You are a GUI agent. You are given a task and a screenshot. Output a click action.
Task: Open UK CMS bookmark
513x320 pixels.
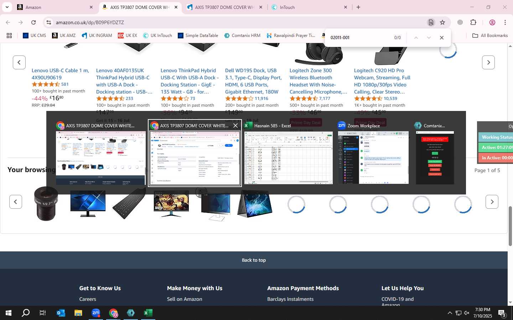click(x=35, y=36)
